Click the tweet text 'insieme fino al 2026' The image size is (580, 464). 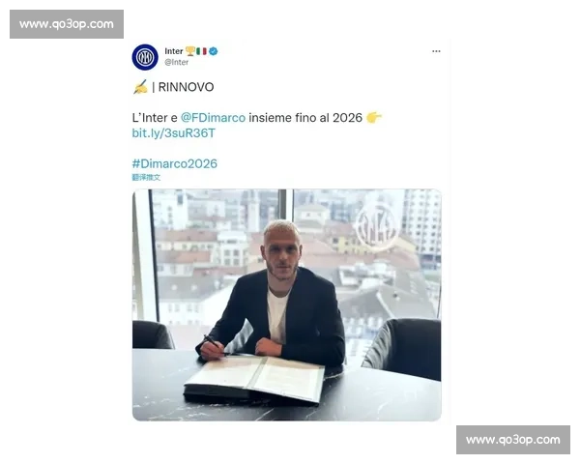point(305,118)
